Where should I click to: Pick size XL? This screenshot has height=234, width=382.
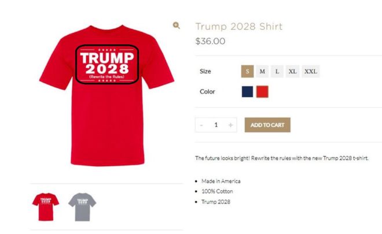292,71
